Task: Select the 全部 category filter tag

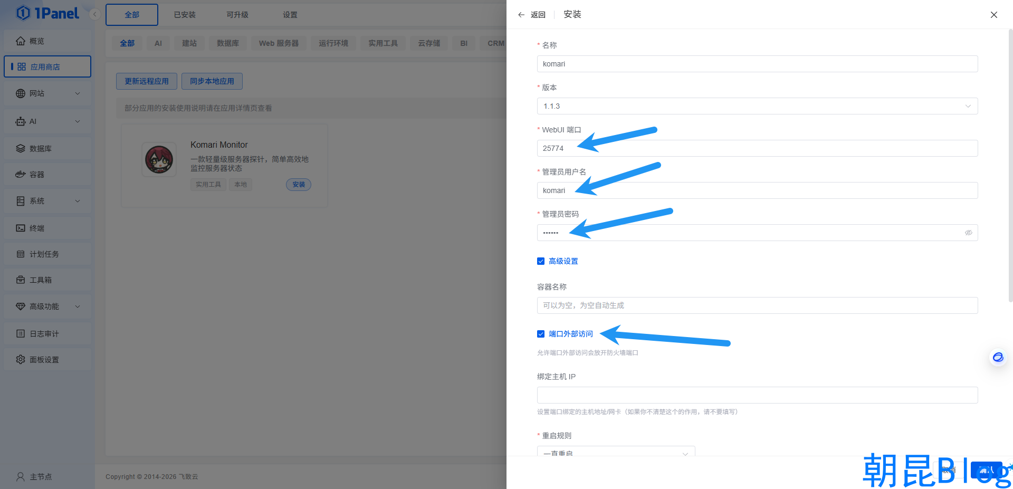Action: tap(127, 43)
